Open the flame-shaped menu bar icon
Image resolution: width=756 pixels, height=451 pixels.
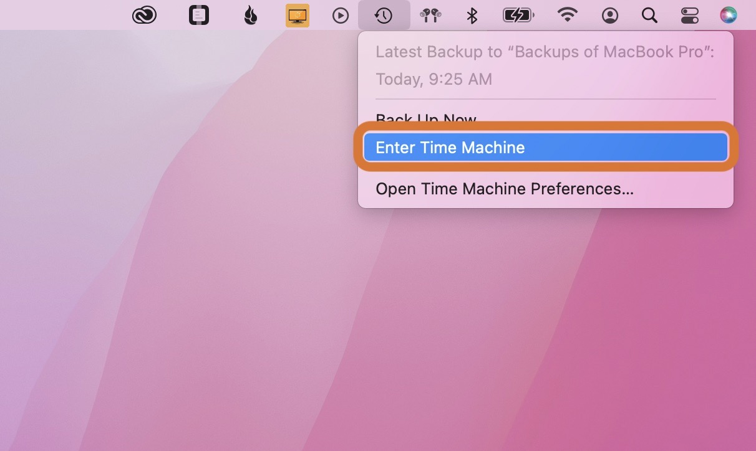tap(251, 15)
